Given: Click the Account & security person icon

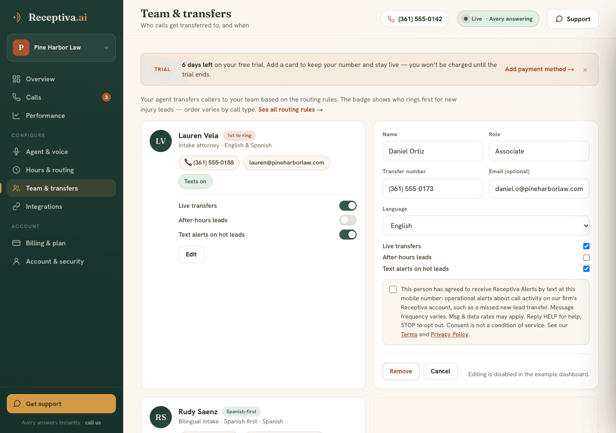Looking at the screenshot, I should (x=16, y=261).
